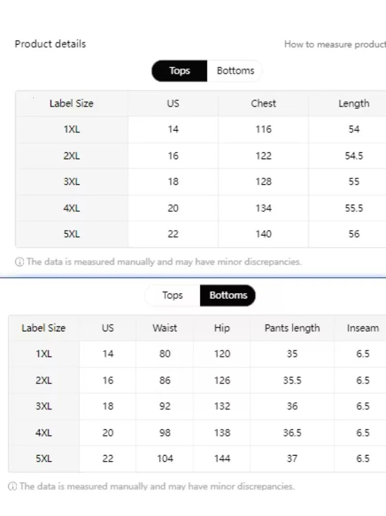
Task: Click the Chest column header
Action: tap(263, 103)
